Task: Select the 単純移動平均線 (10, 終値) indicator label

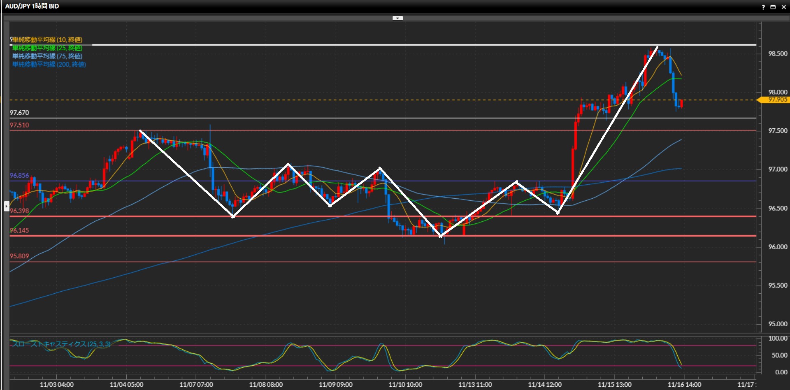Action: point(47,40)
